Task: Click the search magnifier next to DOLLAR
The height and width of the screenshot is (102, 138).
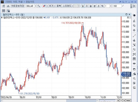Action: (39, 6)
